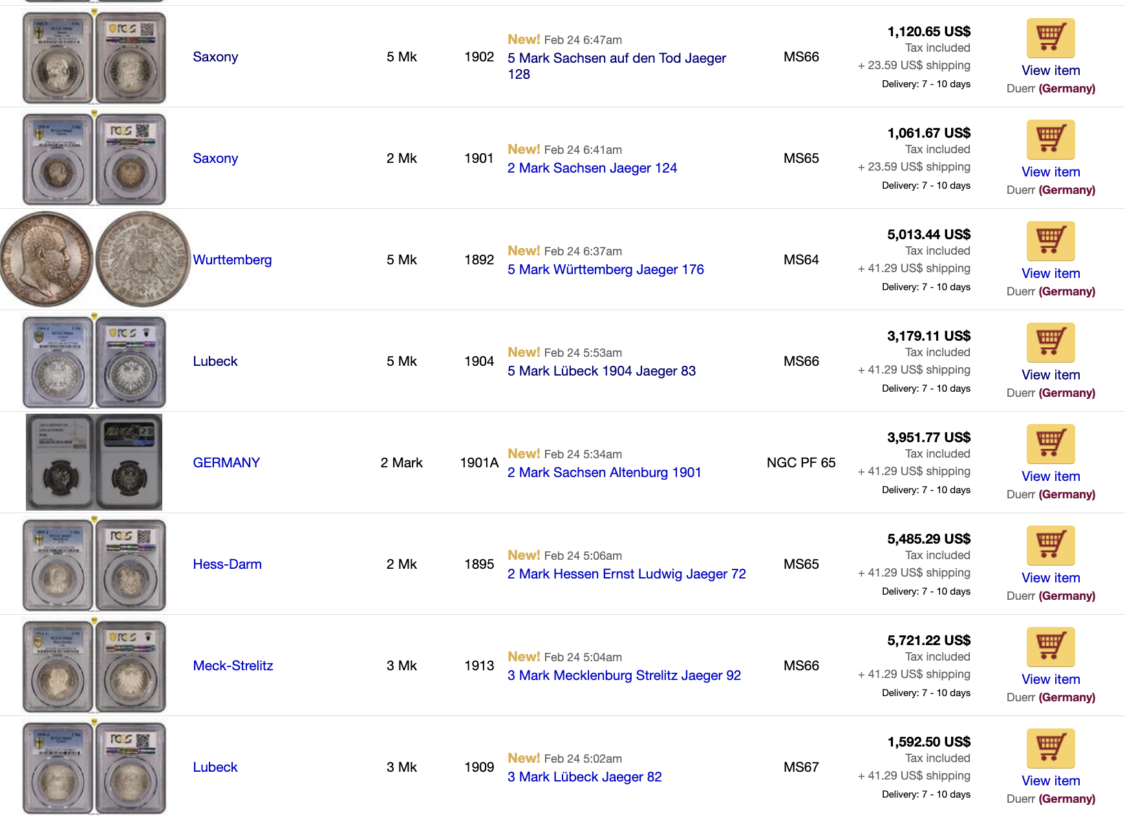Click the cart icon for GERMANY 1901A coin
Image resolution: width=1125 pixels, height=817 pixels.
coord(1051,444)
